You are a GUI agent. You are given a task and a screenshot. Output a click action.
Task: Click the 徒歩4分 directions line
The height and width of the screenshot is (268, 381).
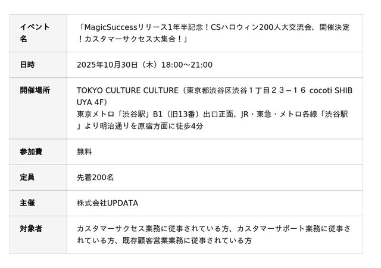click(193, 126)
